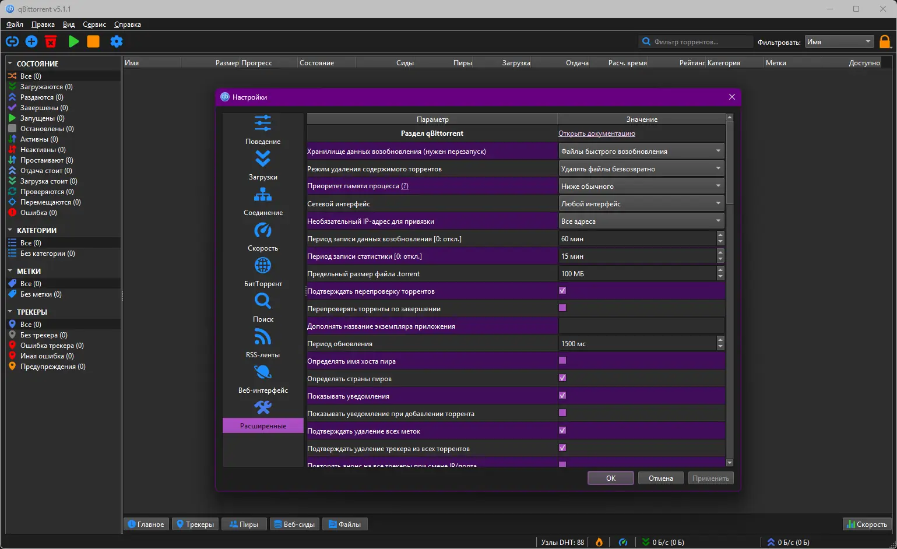Click the (?) help link for memory priority

pyautogui.click(x=405, y=186)
